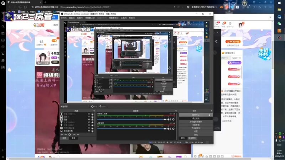This screenshot has height=160, width=285.
Task: Switch to the 来源 tab in OBS
Action: [x=73, y=138]
